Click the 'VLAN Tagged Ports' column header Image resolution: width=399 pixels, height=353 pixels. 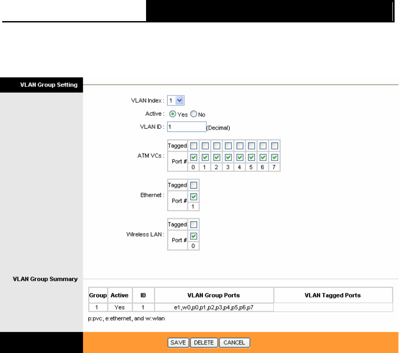[x=333, y=295]
